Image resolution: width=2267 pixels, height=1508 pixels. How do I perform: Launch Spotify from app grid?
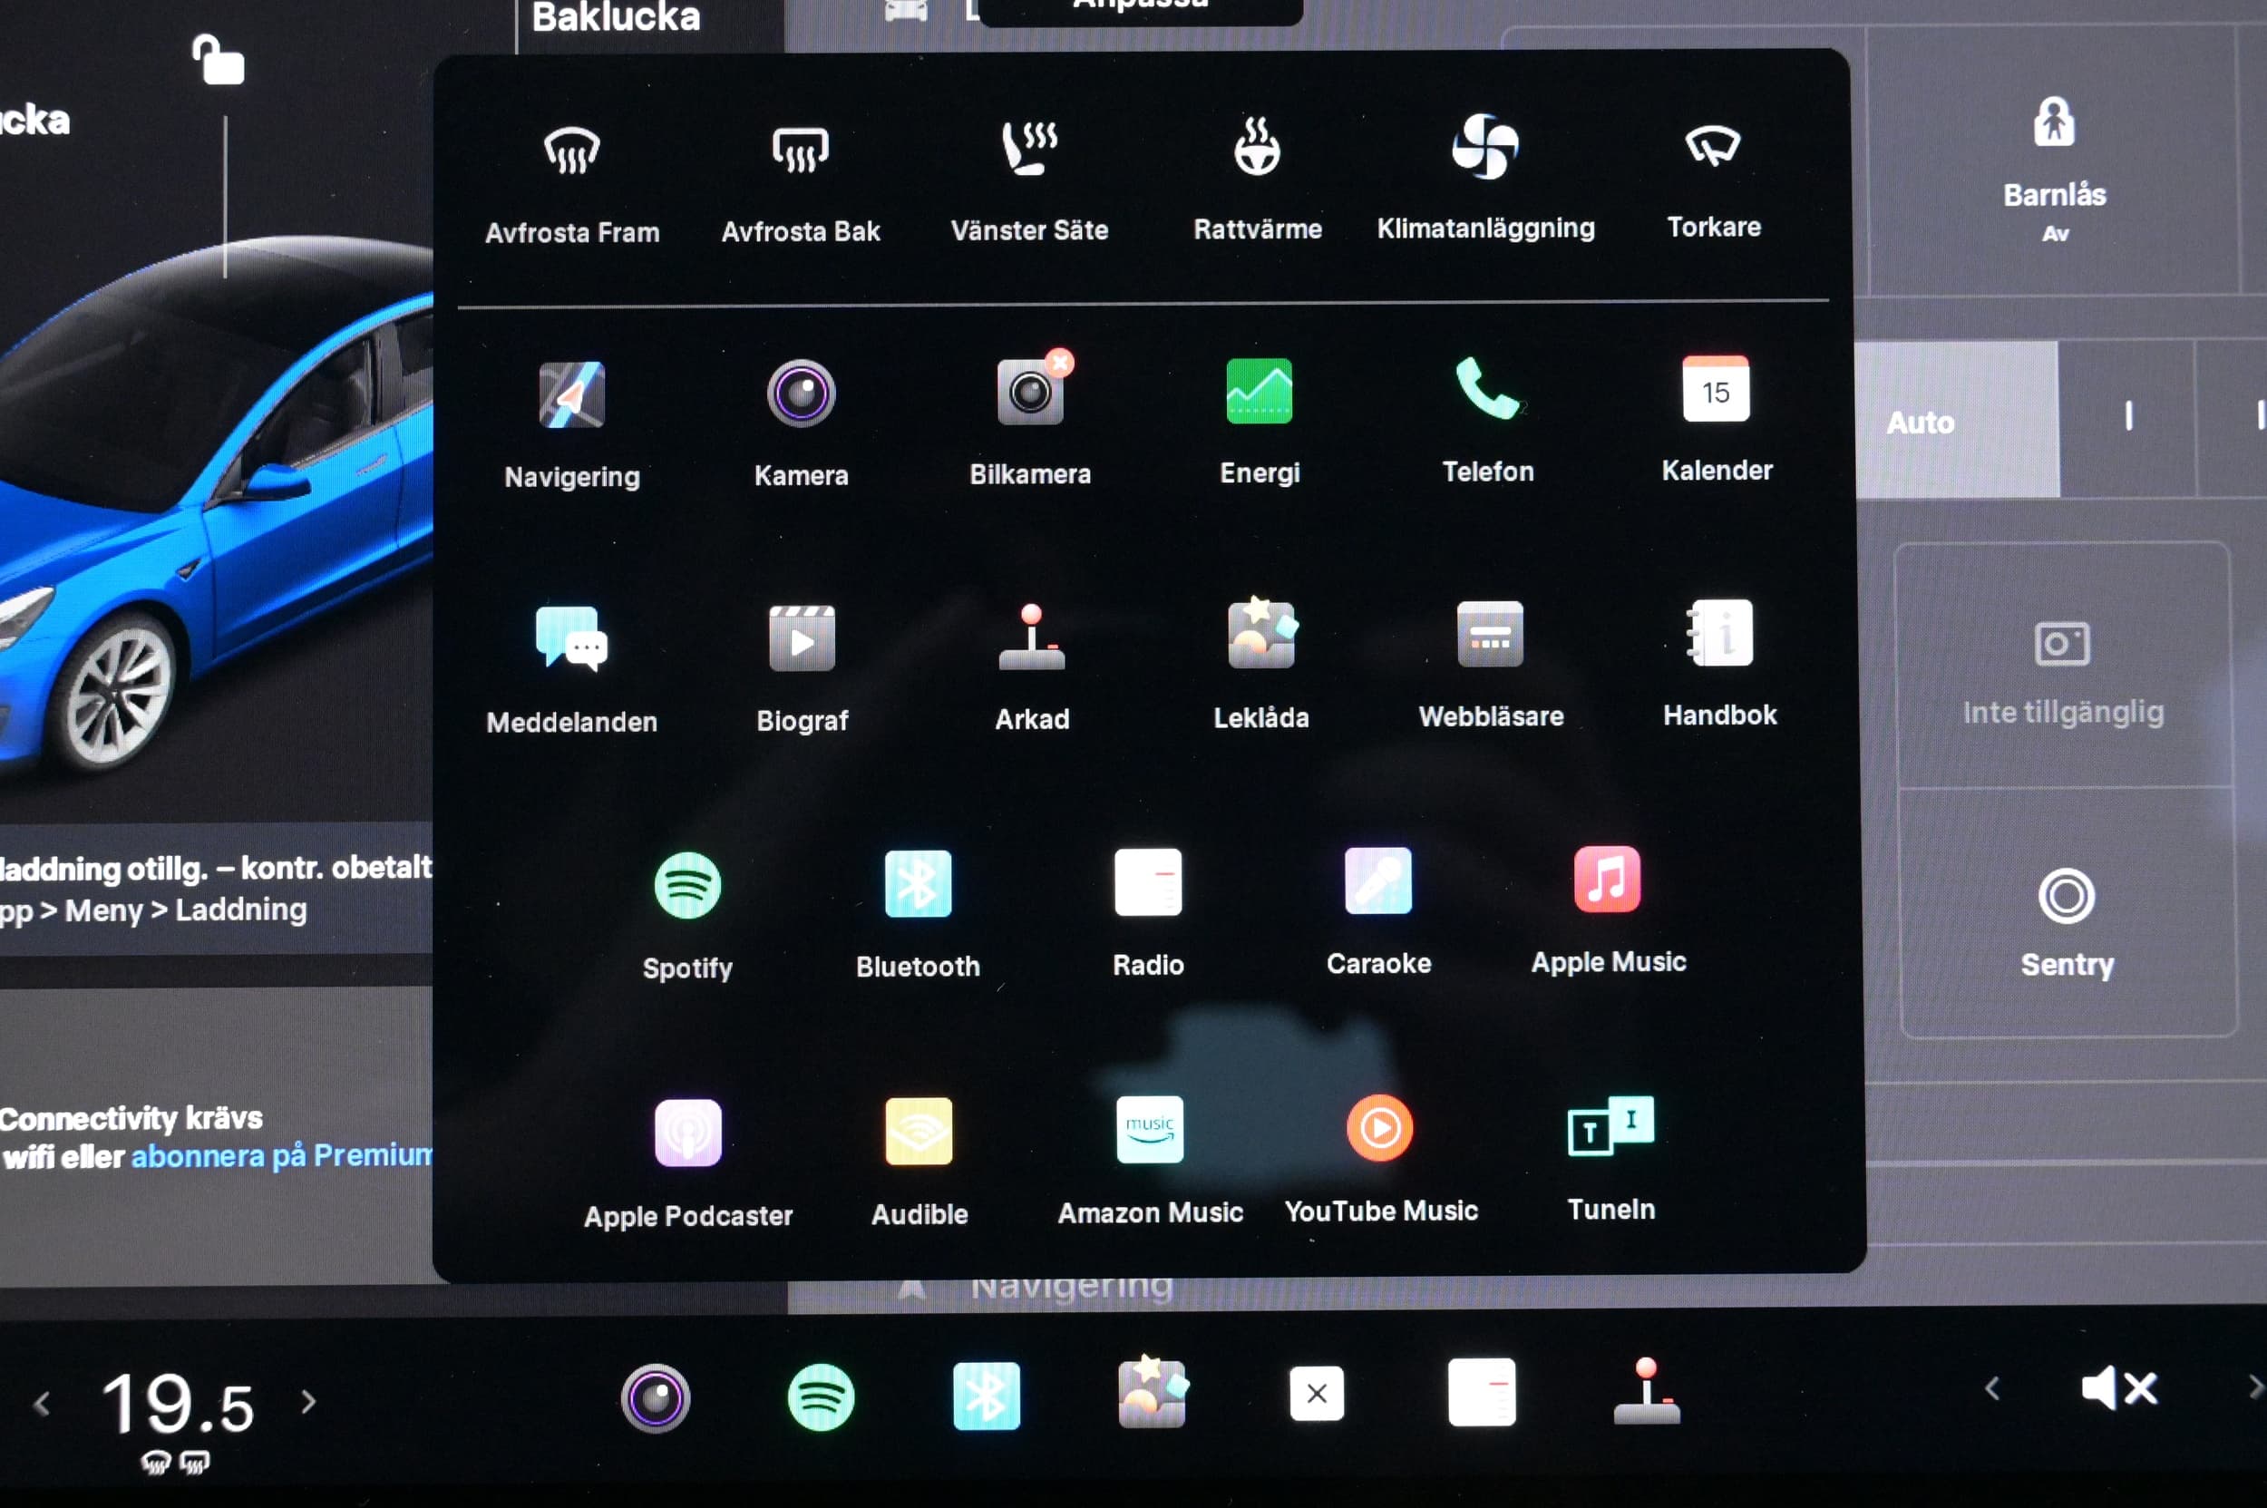pos(687,915)
